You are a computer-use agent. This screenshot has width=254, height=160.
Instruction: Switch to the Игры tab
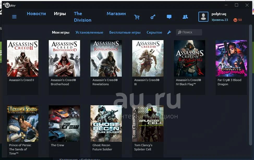click(60, 14)
